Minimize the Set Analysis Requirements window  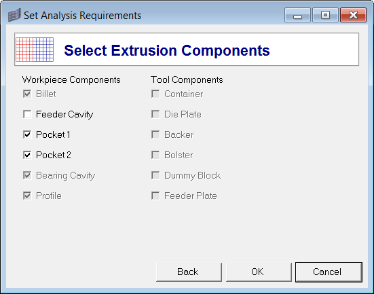tap(297, 15)
